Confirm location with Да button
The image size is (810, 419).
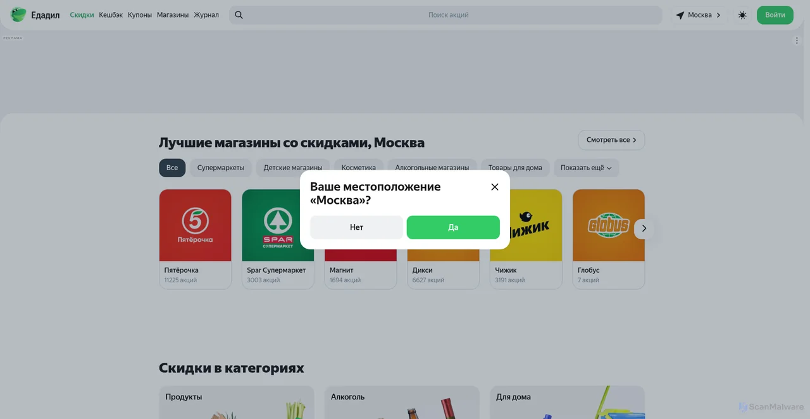point(453,227)
